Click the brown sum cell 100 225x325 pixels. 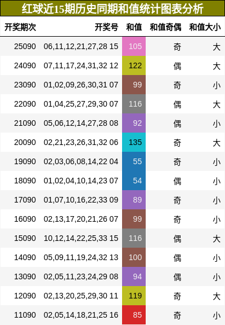(x=134, y=257)
